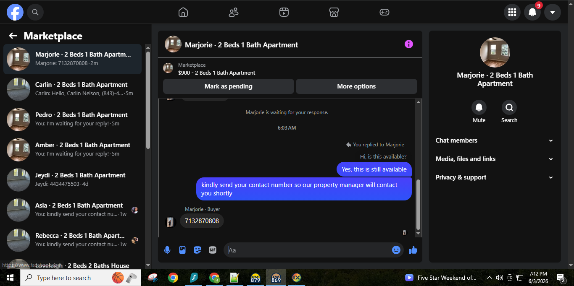Screen dimensions: 574x286
Task: Open the Five Star Weekend media item in taskbar
Action: click(x=441, y=278)
